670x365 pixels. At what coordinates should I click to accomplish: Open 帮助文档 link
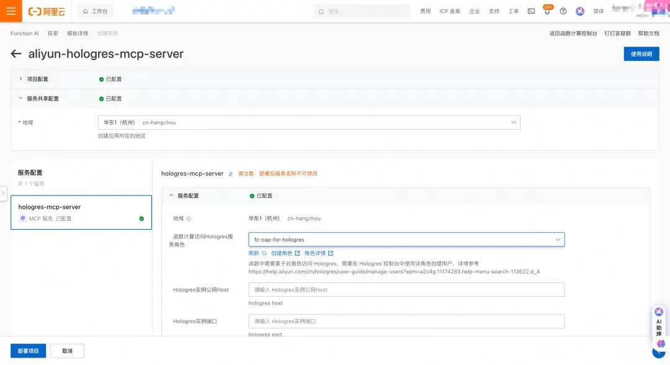click(648, 34)
